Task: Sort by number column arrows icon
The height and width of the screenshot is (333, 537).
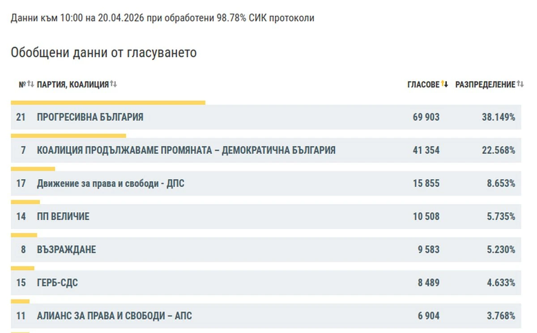Action: (30, 84)
